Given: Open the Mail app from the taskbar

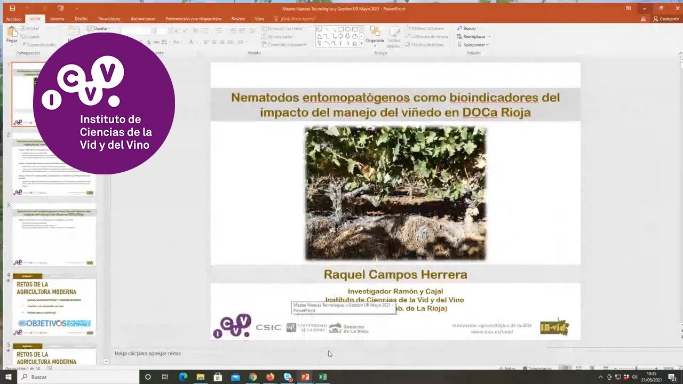Looking at the screenshot, I should [235, 377].
